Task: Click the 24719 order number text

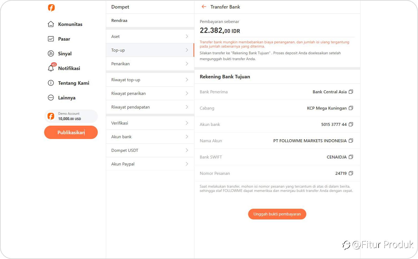Action: point(341,173)
